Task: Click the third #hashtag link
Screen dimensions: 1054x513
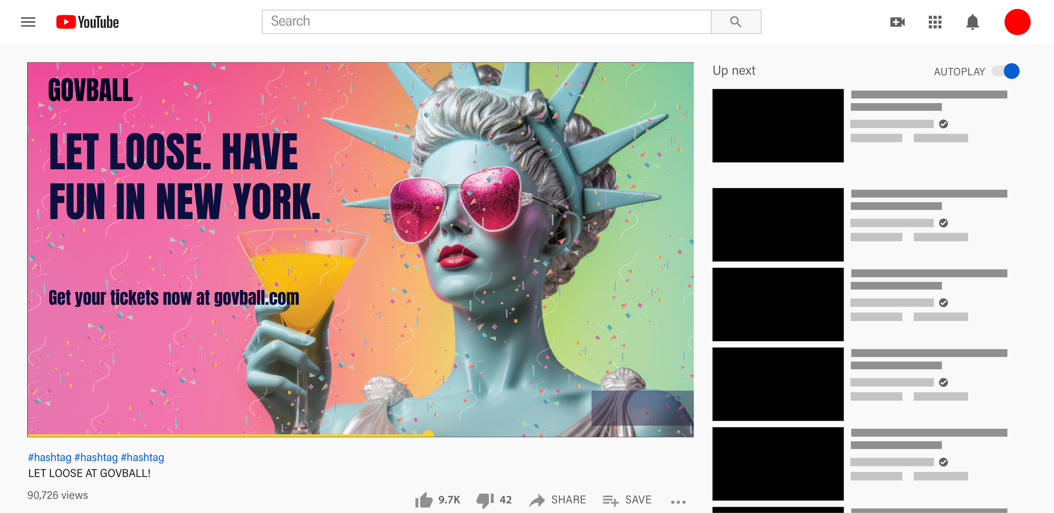Action: click(142, 457)
